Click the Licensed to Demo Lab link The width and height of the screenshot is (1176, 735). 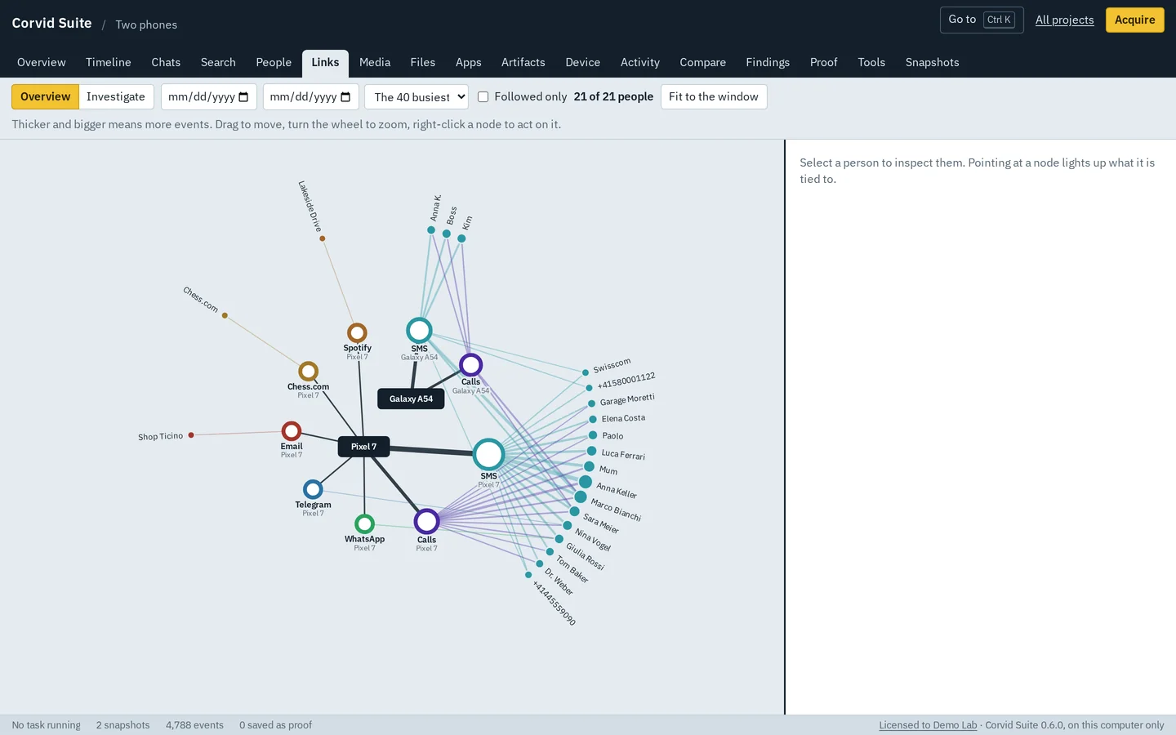click(x=928, y=725)
